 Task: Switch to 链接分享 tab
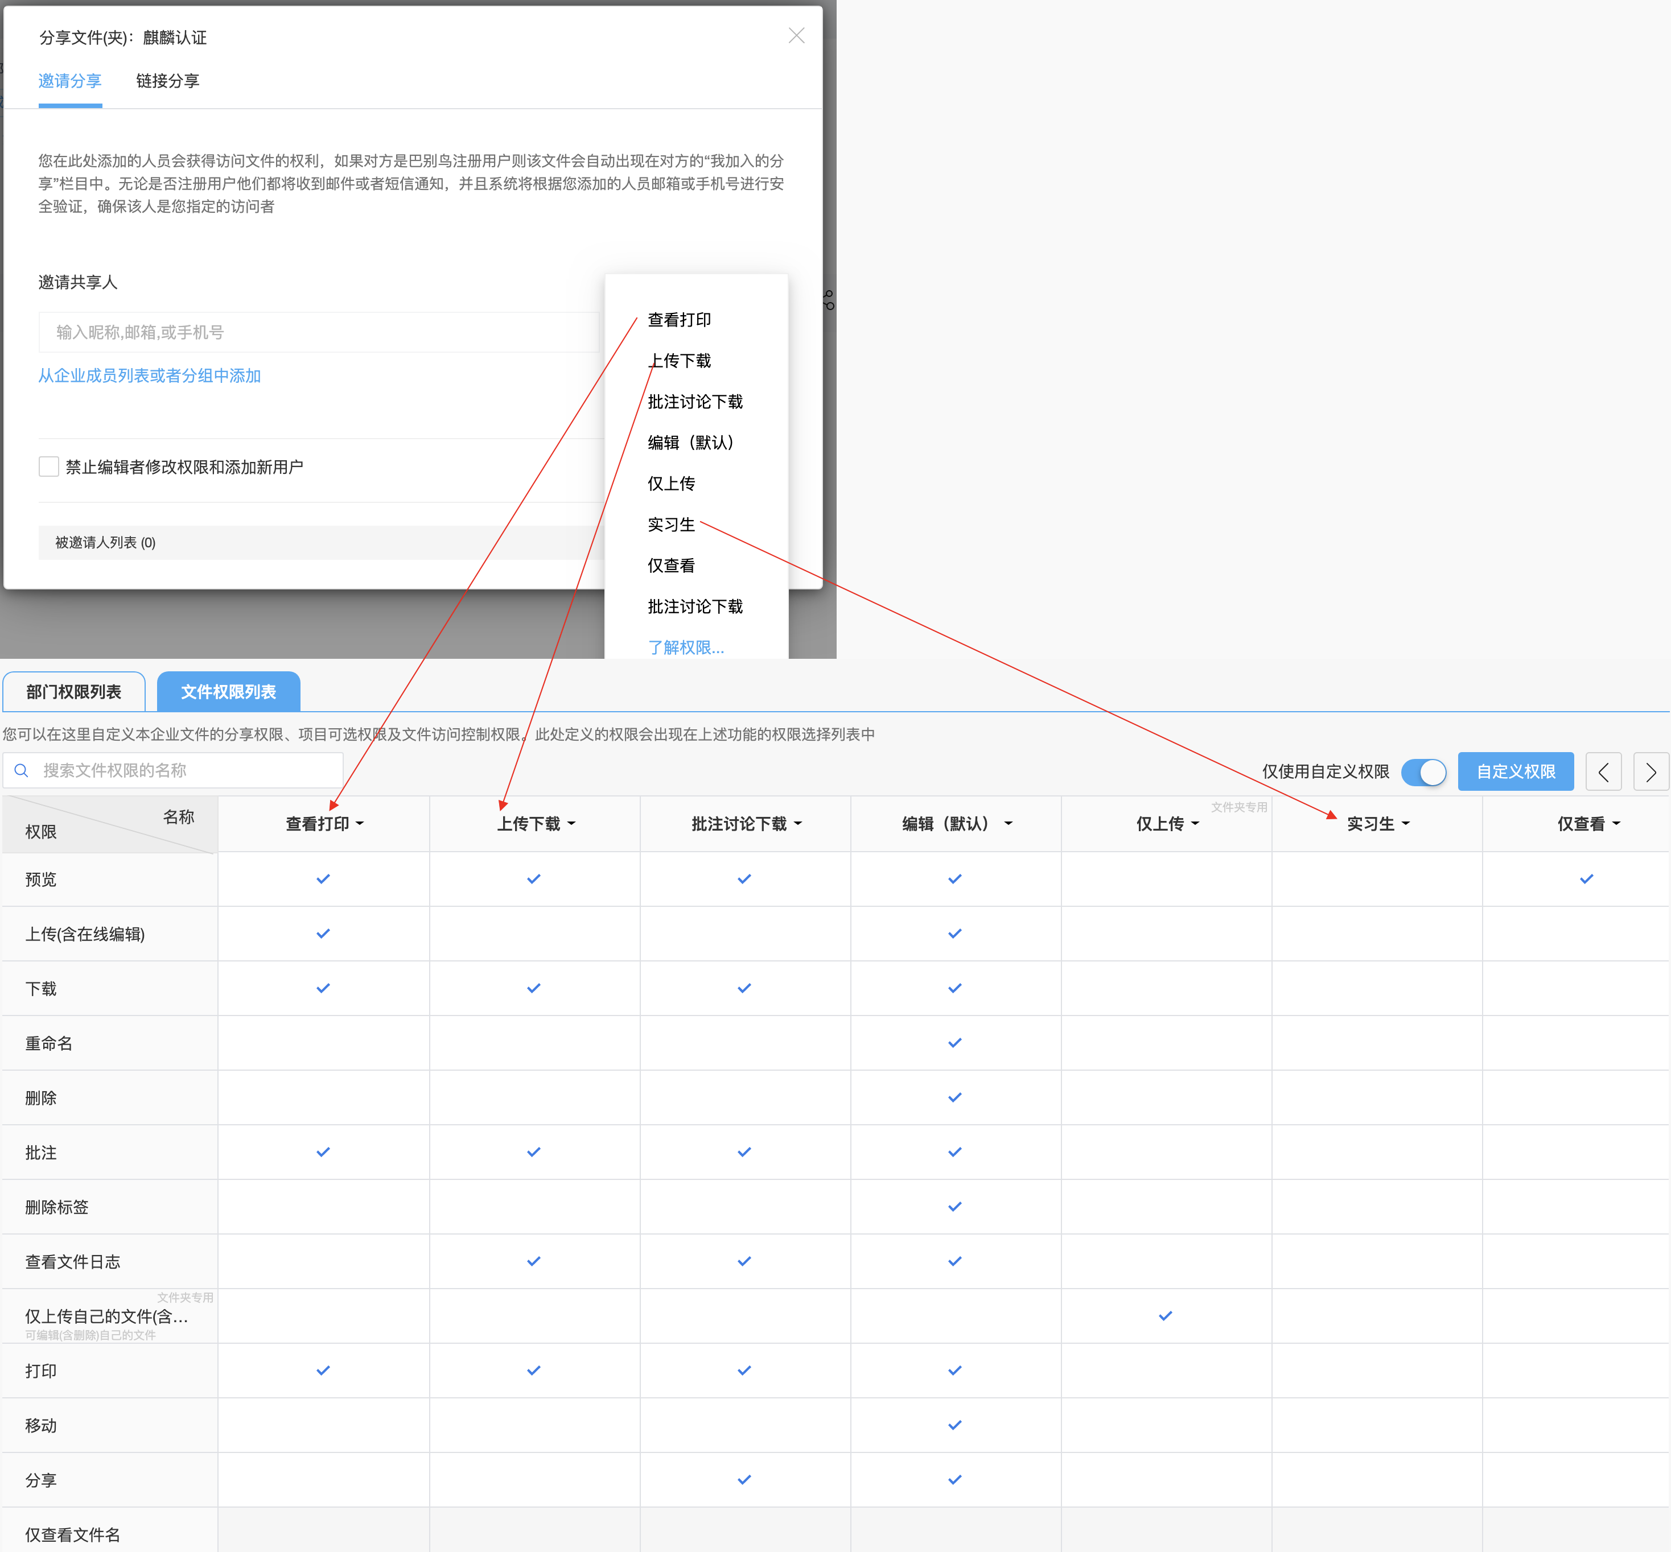(x=167, y=81)
